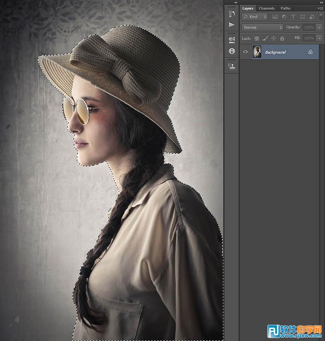
Task: Open the Normal blend mode dropdown
Action: (262, 27)
